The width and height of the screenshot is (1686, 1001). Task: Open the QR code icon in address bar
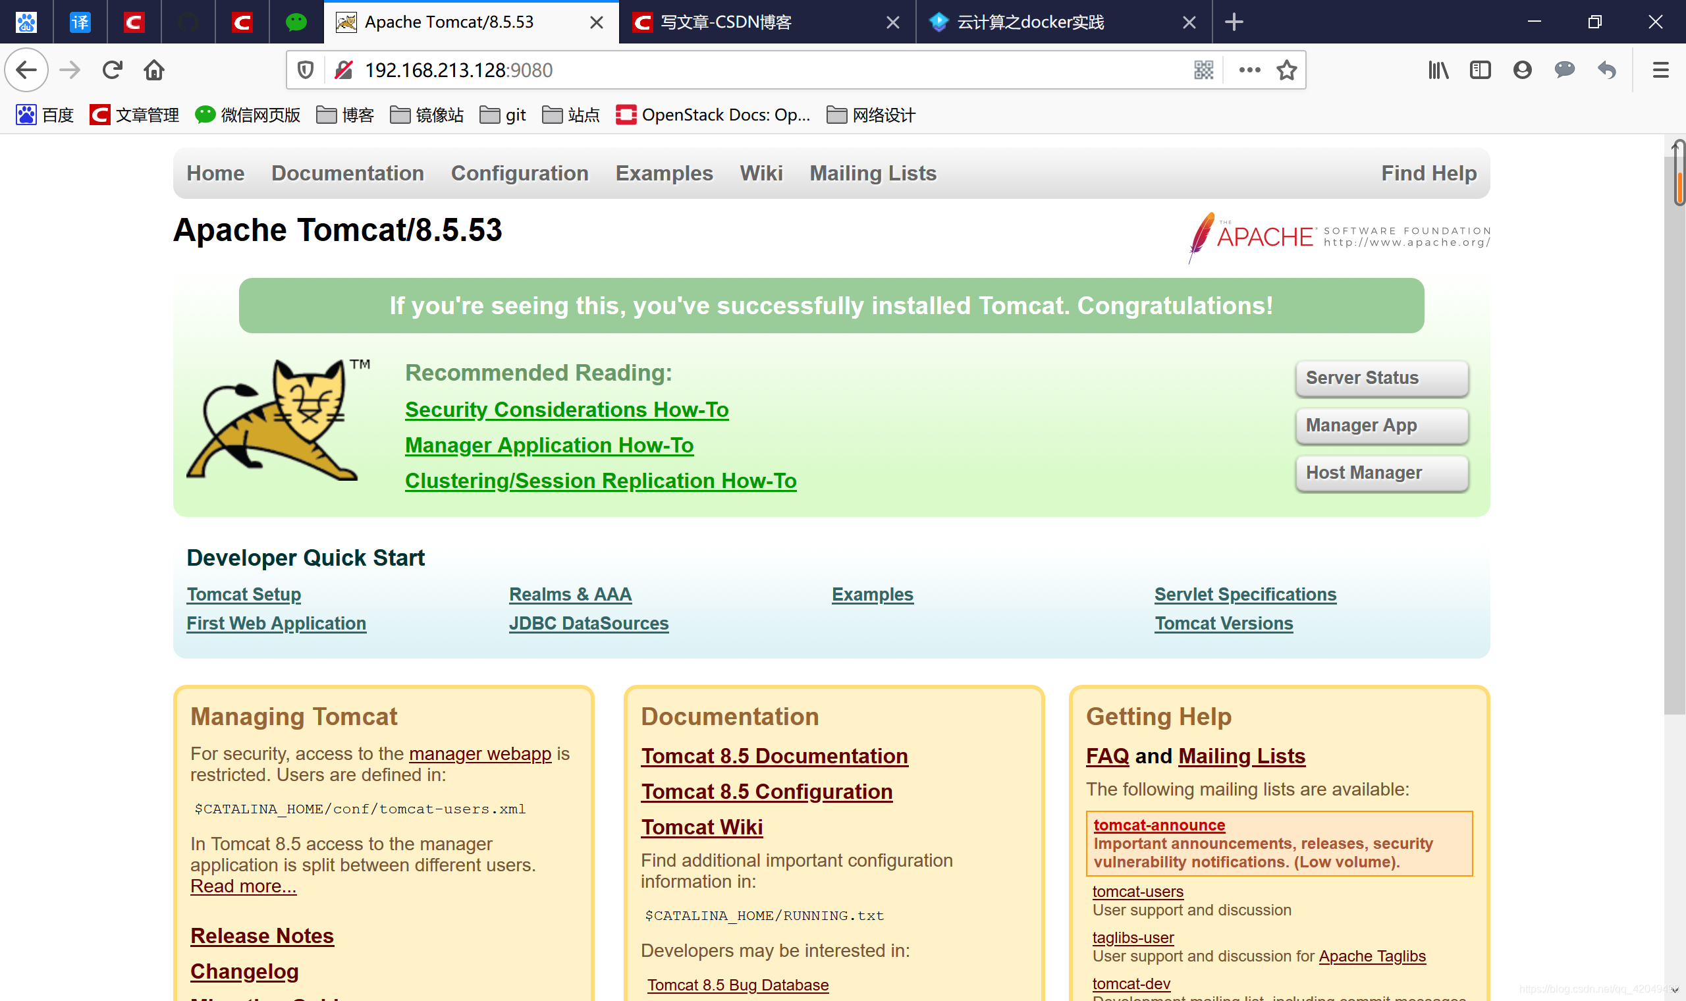pyautogui.click(x=1203, y=70)
